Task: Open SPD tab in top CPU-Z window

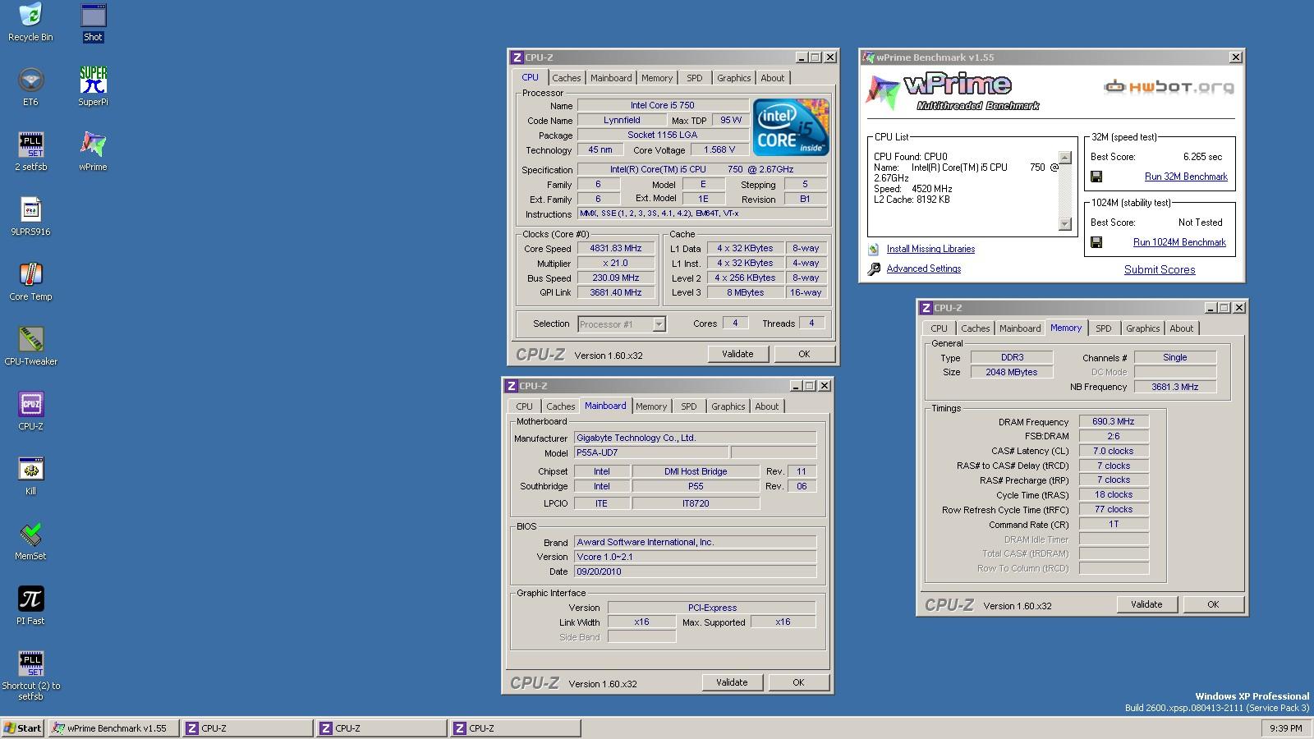Action: point(695,78)
